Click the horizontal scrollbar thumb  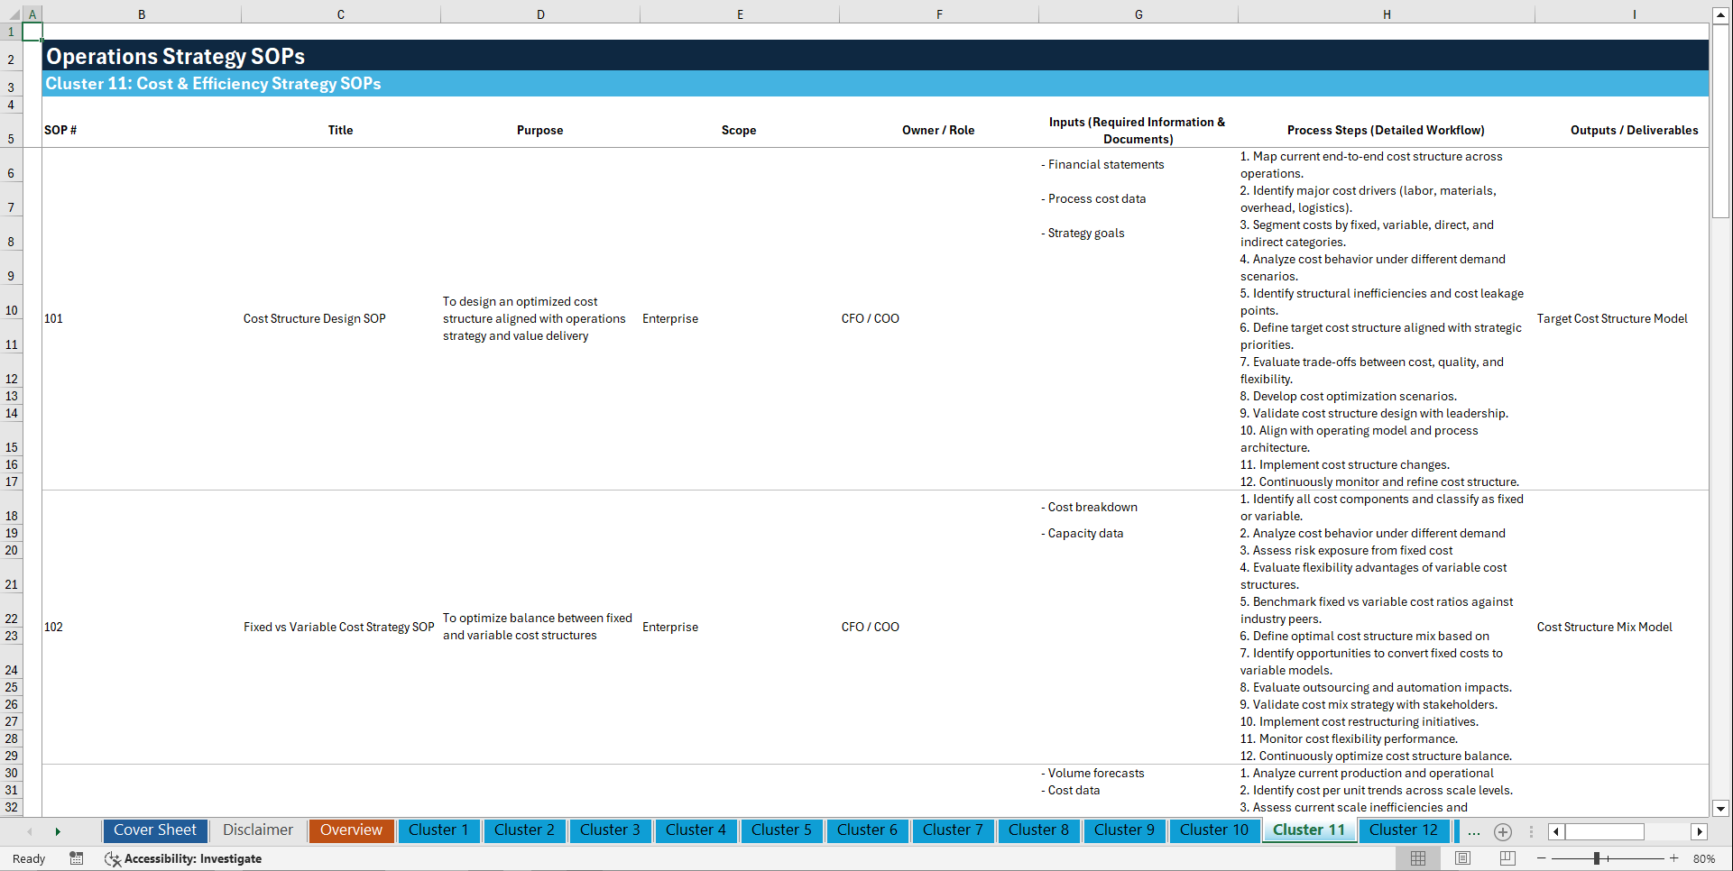(1604, 831)
